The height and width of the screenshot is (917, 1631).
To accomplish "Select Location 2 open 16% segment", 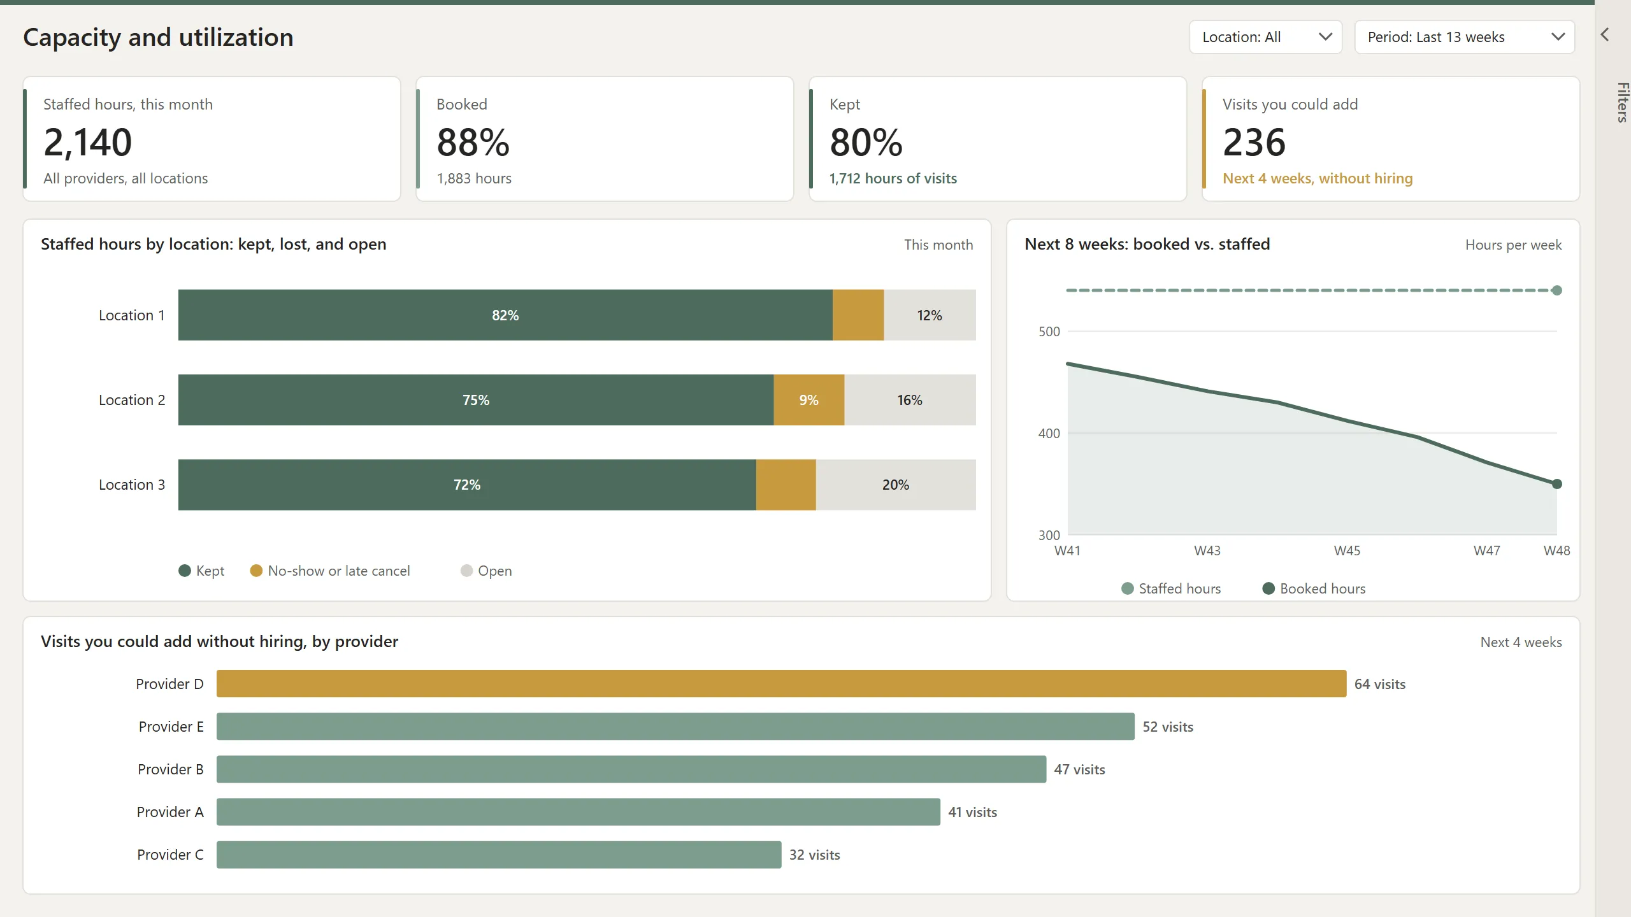I will (910, 400).
